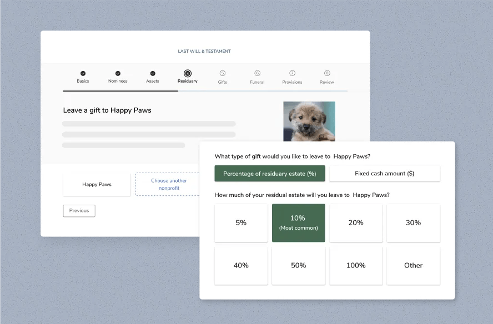Select the Residuary step circle icon
The width and height of the screenshot is (493, 324).
(187, 73)
